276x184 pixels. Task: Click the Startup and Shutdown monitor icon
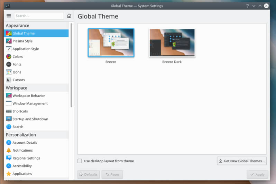click(x=9, y=119)
